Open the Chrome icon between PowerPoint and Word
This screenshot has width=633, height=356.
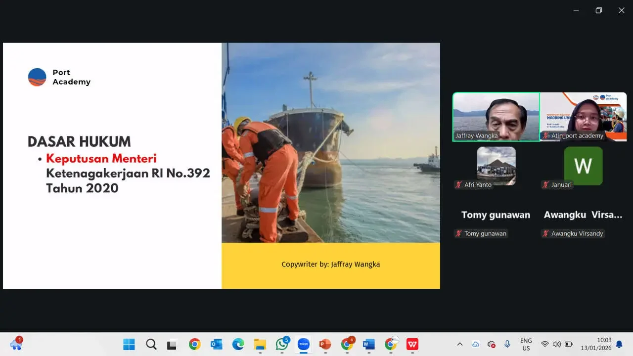tap(348, 343)
